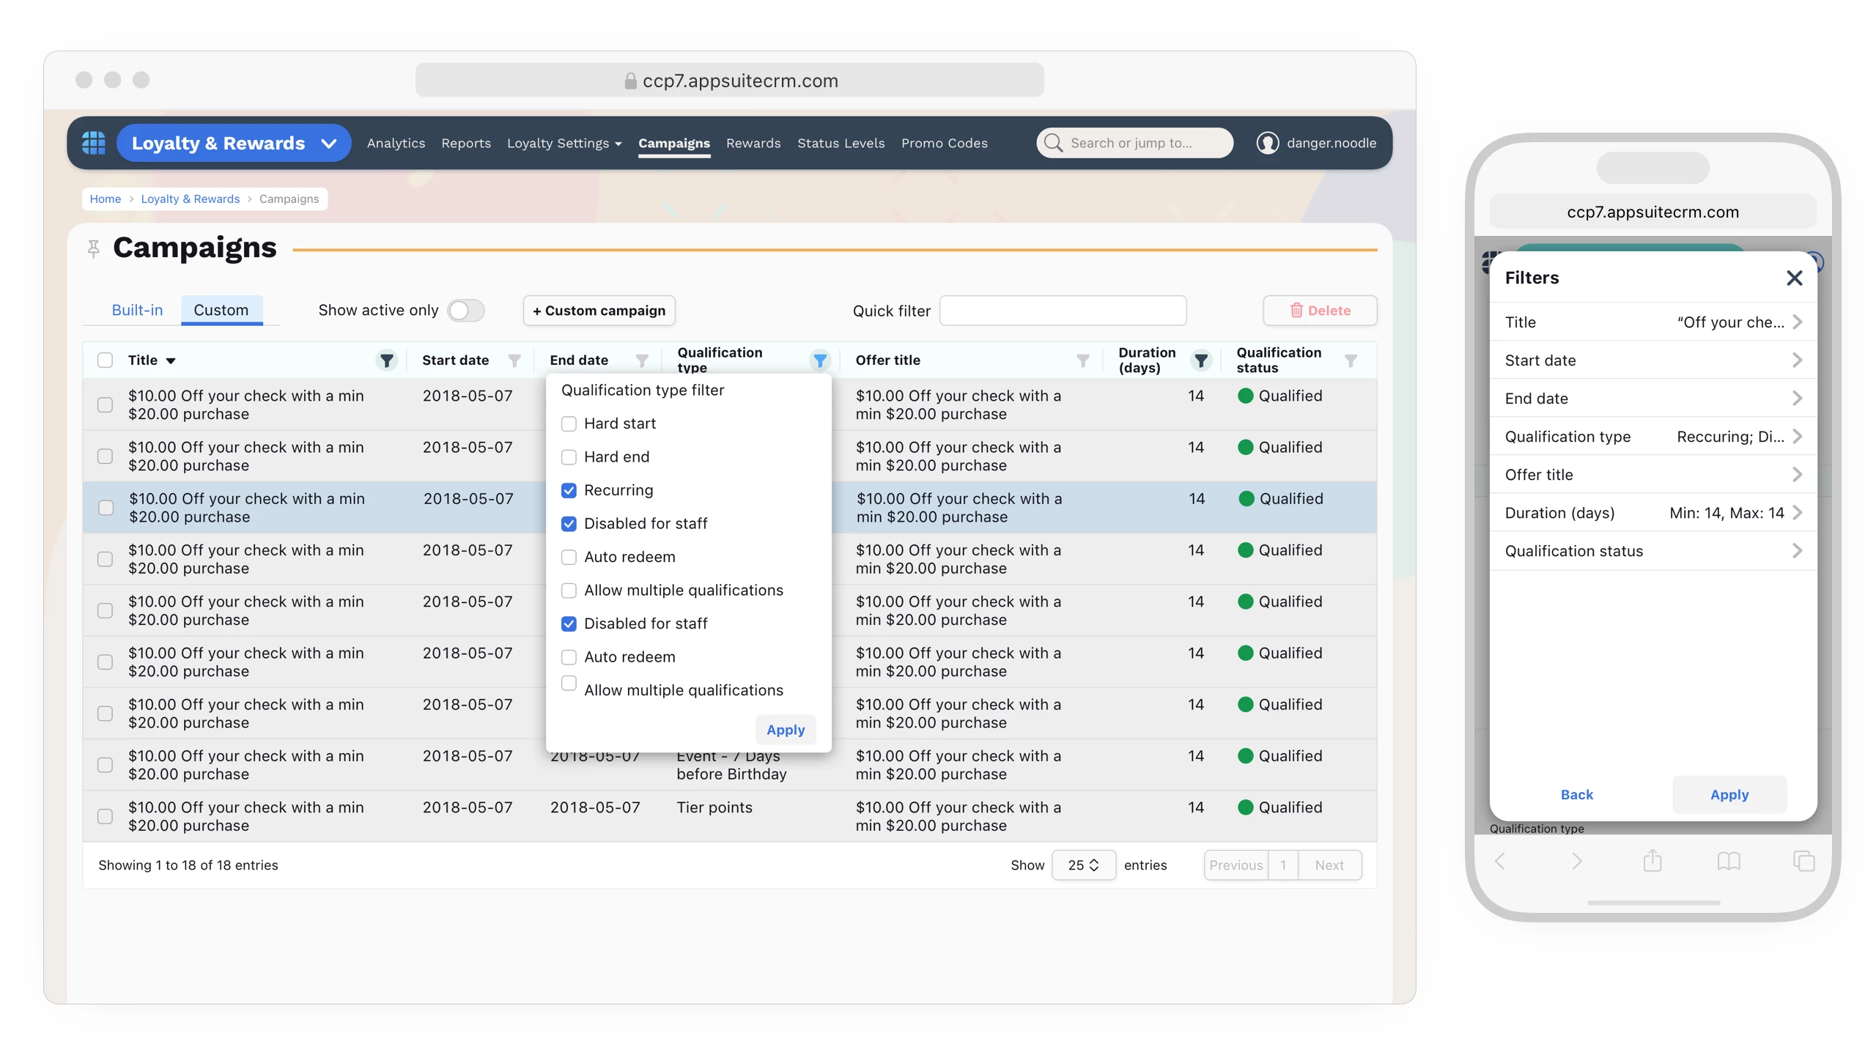Click the + Custom campaign button
Image resolution: width=1876 pixels, height=1055 pixels.
(599, 310)
